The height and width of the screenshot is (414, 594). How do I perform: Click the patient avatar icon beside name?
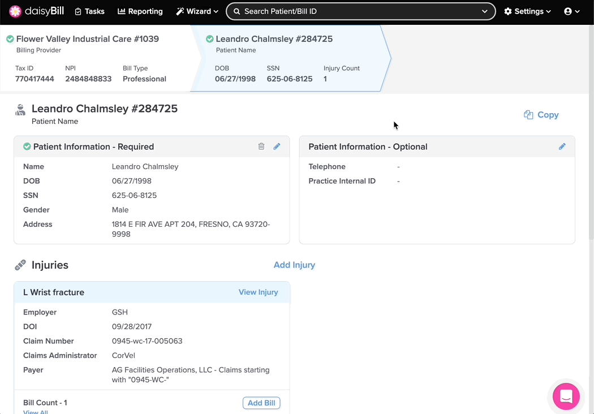(x=20, y=110)
